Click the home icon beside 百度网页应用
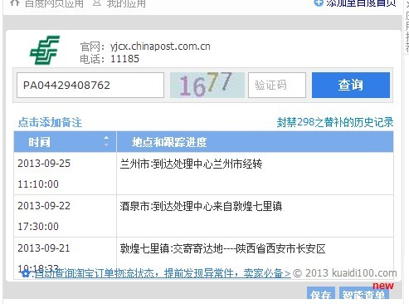409x304 pixels. (x=14, y=2)
